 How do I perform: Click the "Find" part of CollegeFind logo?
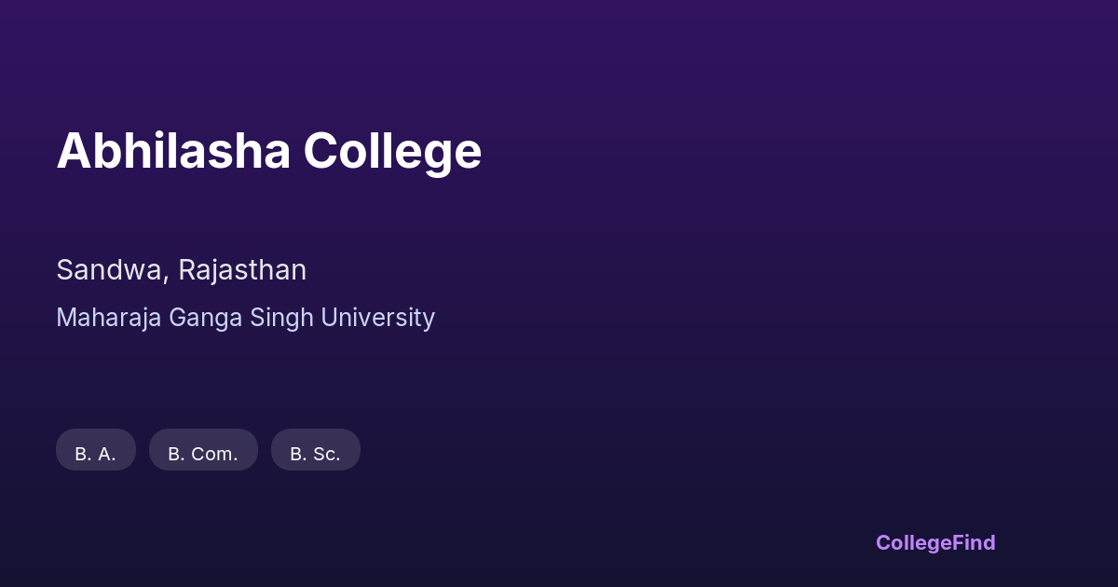[974, 542]
